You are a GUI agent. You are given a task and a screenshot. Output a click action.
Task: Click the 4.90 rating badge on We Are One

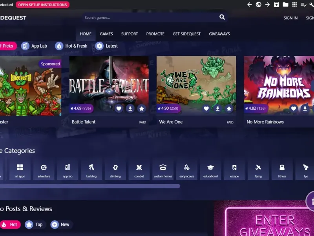[x=168, y=109]
